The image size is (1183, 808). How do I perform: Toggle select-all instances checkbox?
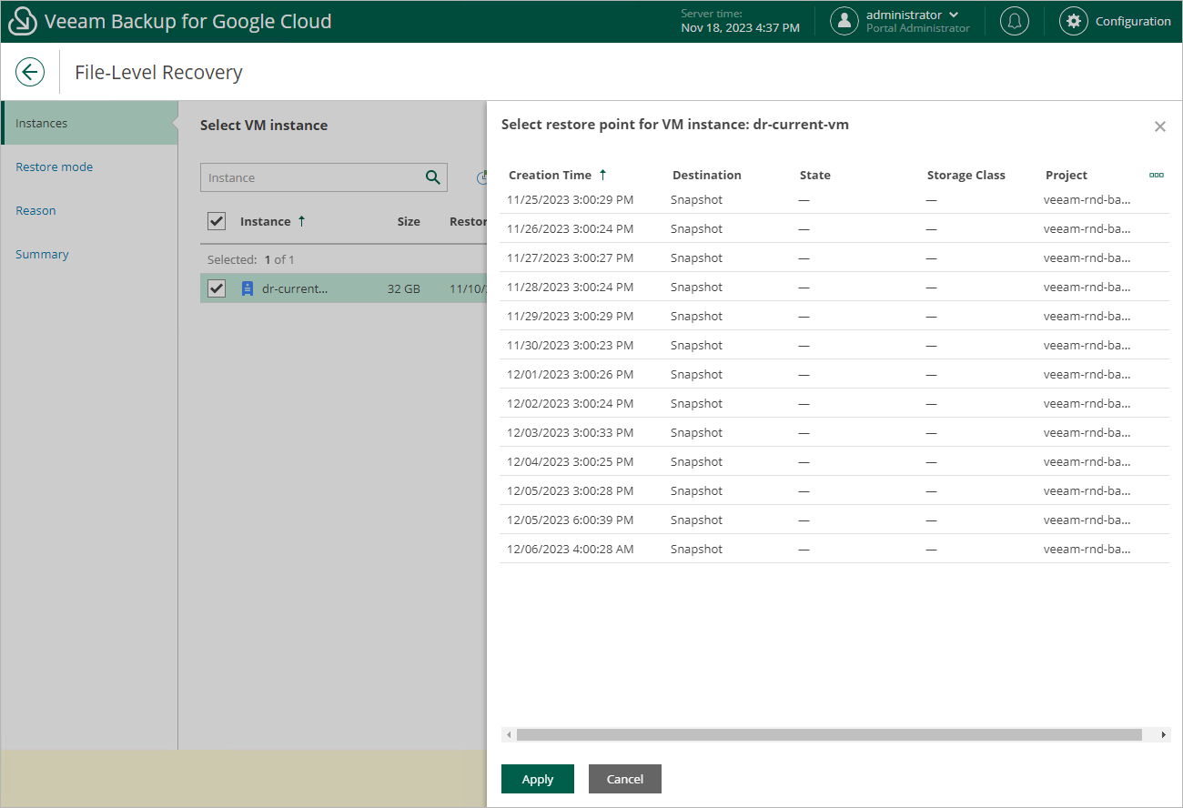217,221
